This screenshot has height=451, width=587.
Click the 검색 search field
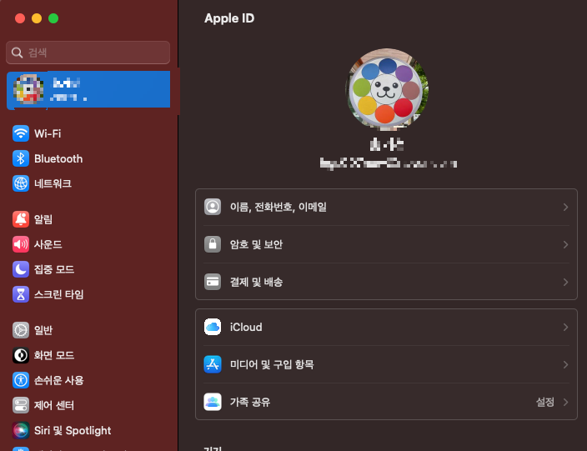tap(88, 53)
